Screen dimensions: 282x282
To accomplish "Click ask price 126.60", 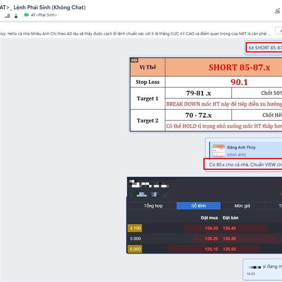I will click(229, 249).
